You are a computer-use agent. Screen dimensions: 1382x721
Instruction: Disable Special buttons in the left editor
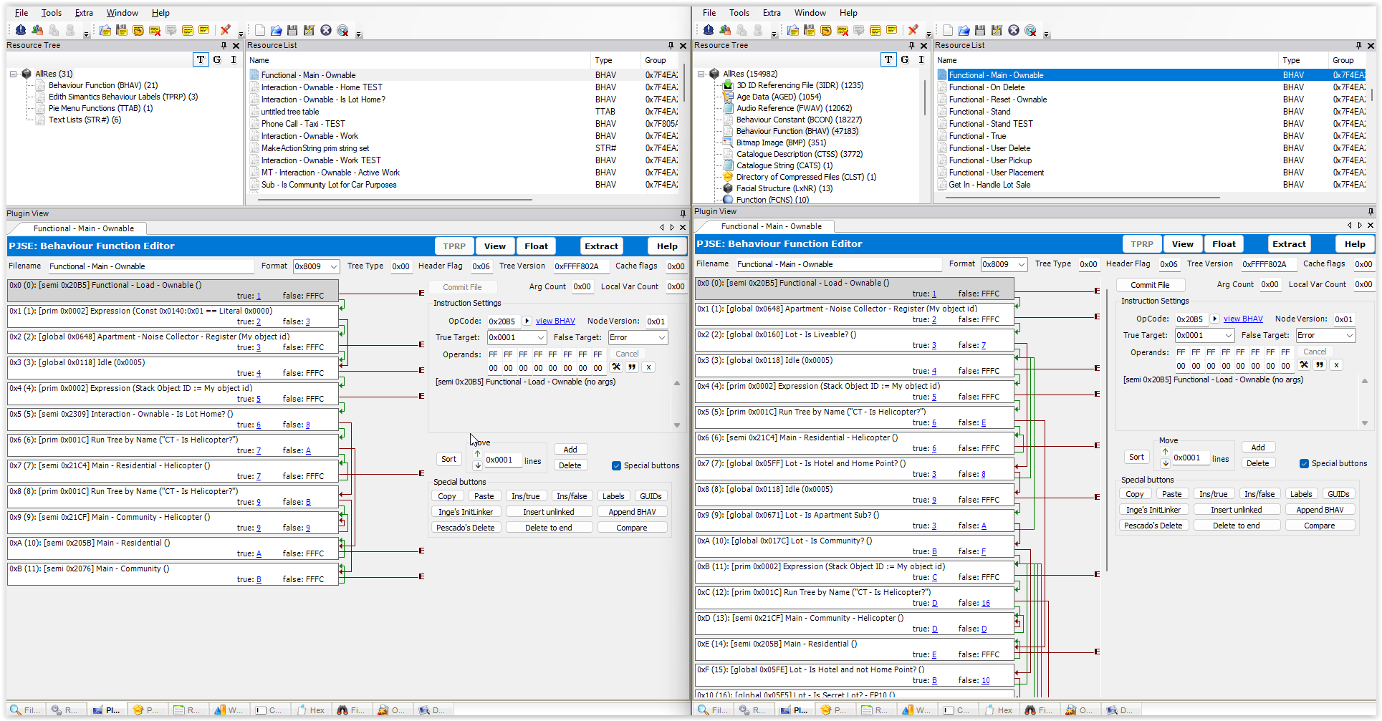pos(616,465)
